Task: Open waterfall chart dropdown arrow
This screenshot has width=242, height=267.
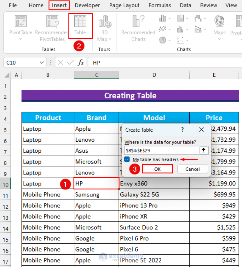Action: (205, 18)
